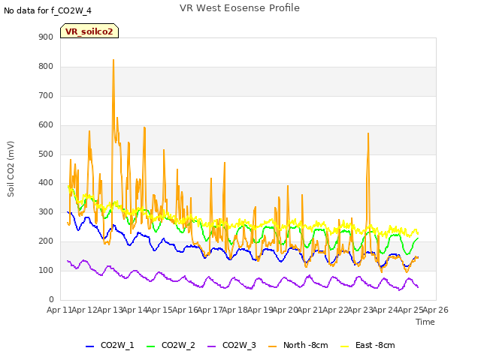
Task: Click the VR_soilco2 label tag
Action: [x=89, y=31]
